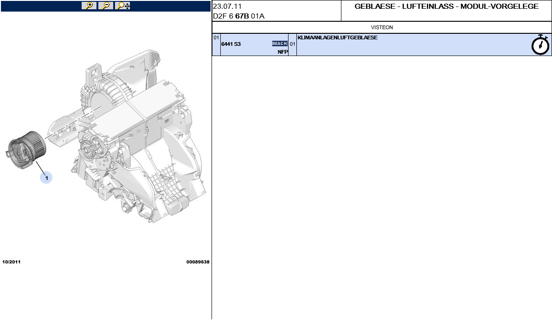Click the zoom in magnifier icon
Image resolution: width=552 pixels, height=324 pixels.
tap(89, 6)
